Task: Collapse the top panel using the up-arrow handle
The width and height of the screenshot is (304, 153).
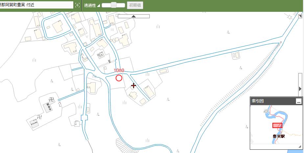Action: 133,16
